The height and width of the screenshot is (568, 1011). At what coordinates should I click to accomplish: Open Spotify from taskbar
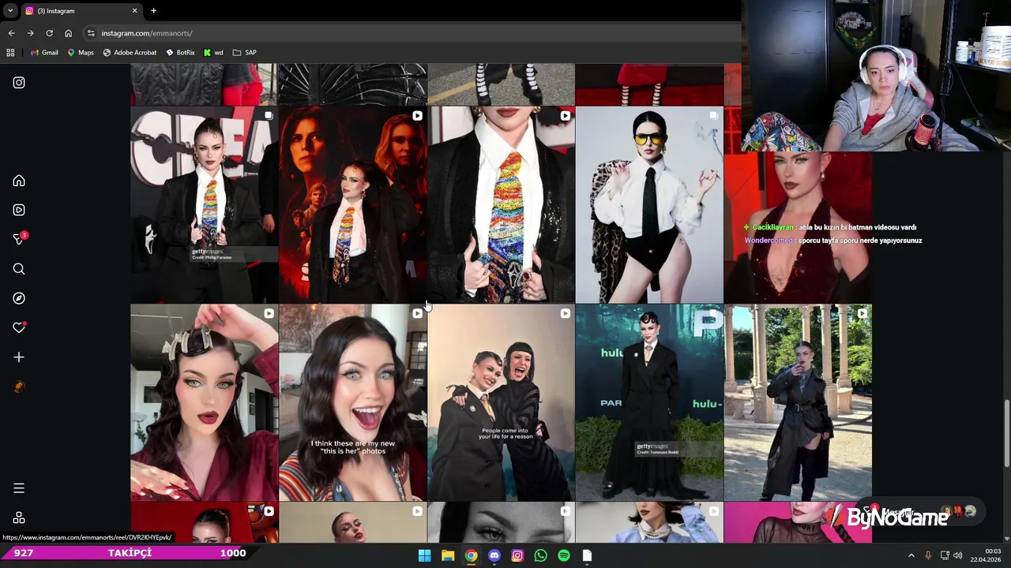(x=564, y=555)
